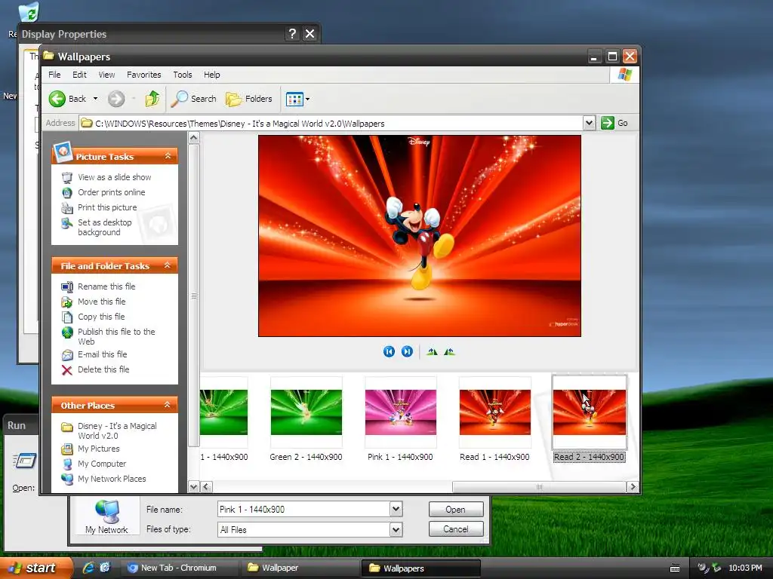Click Order prints online icon
Viewport: 773px width, 579px height.
(67, 192)
